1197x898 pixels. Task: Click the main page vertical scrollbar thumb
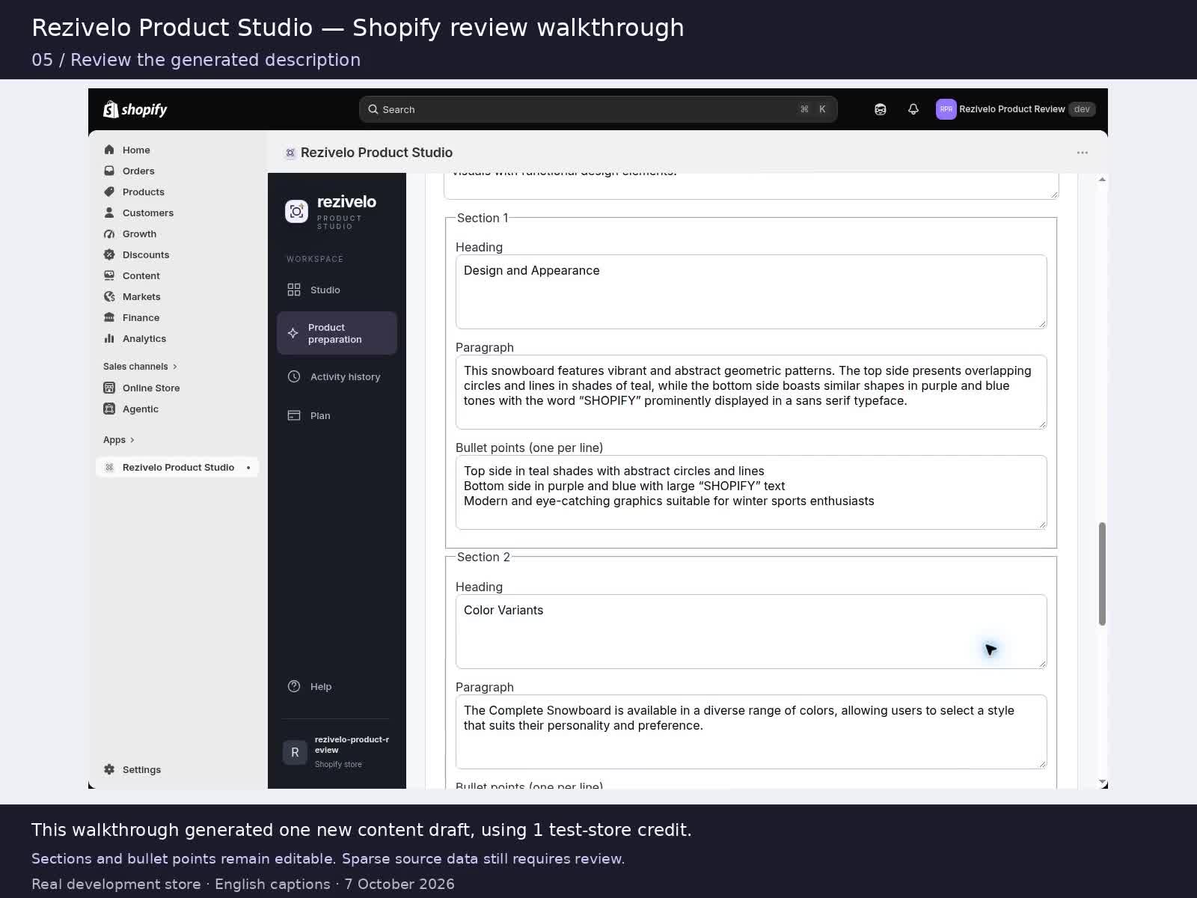click(x=1102, y=573)
